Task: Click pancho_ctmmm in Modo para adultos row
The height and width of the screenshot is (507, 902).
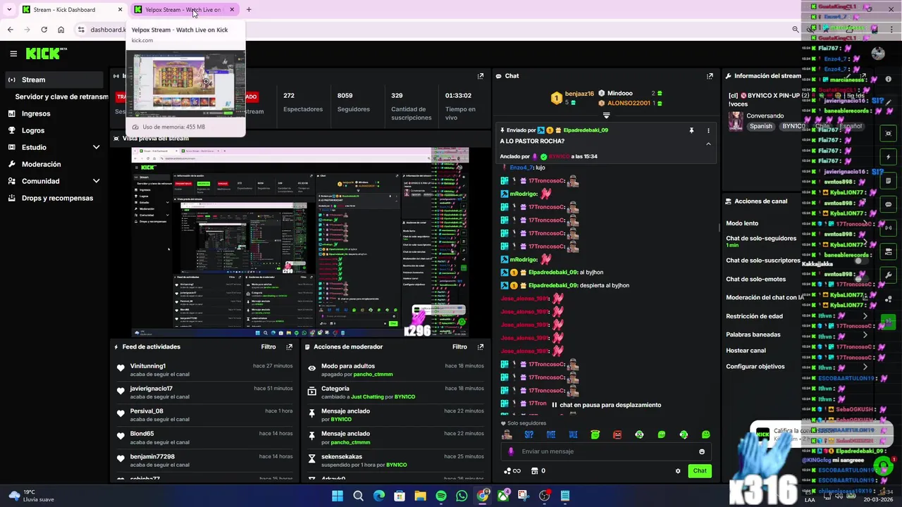Action: pyautogui.click(x=373, y=375)
